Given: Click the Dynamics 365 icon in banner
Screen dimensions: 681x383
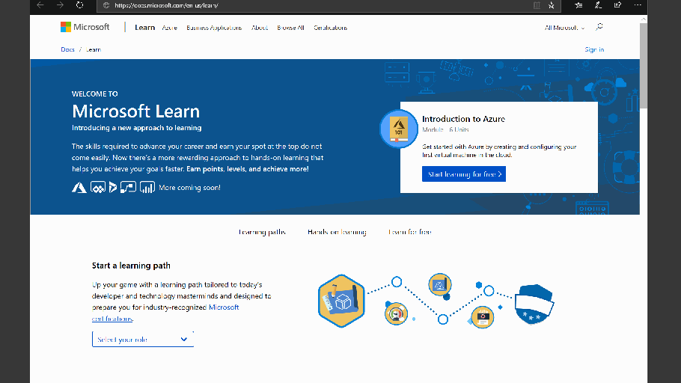Looking at the screenshot, I should [x=113, y=188].
